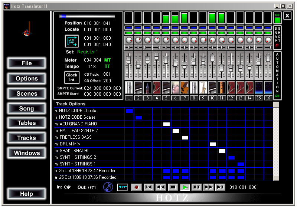This screenshot has width=297, height=207.
Task: Select the piano icon on channel 10
Action: coord(212,88)
